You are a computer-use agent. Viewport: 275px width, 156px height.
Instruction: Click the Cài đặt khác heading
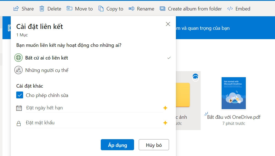coord(30,86)
